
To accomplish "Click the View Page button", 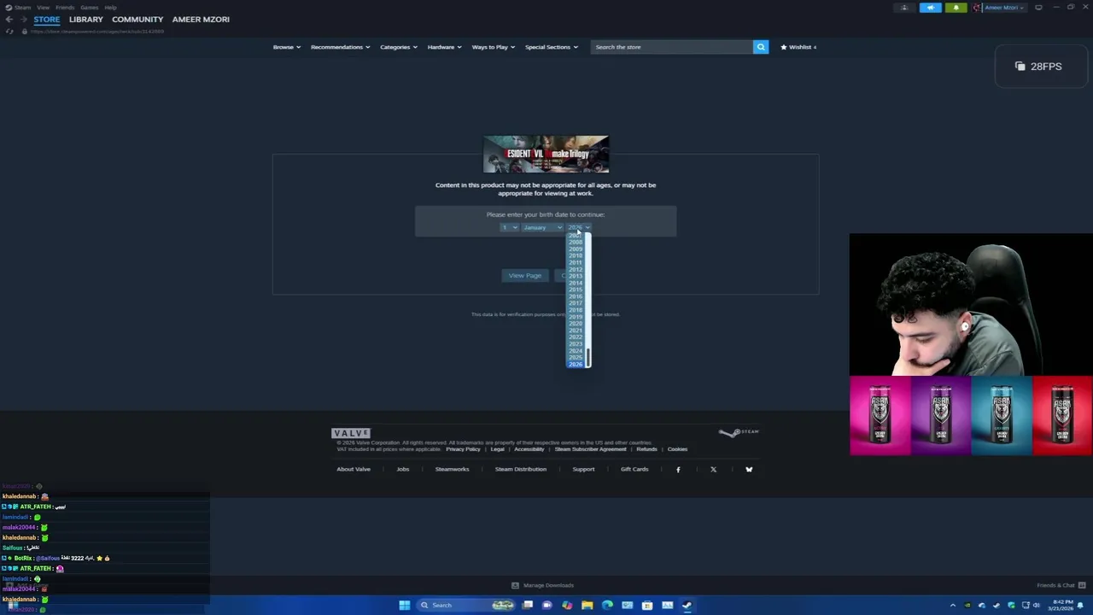I will click(525, 276).
